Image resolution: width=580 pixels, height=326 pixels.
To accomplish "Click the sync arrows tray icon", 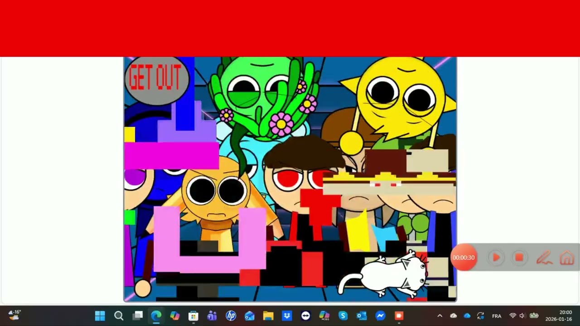I will [x=481, y=316].
